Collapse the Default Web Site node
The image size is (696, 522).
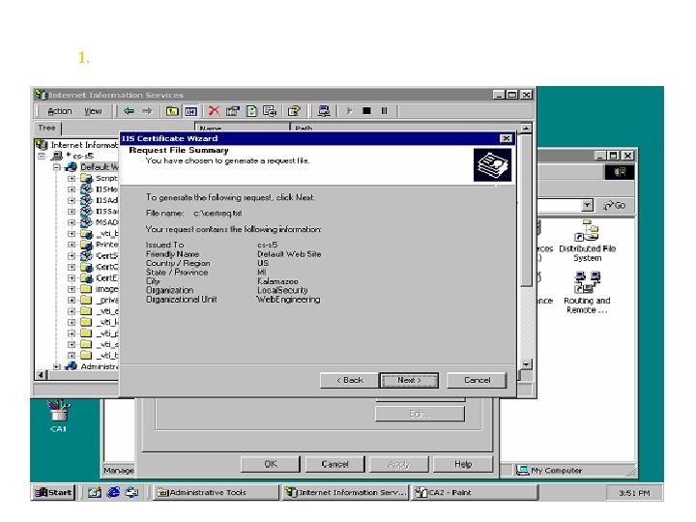coord(56,167)
